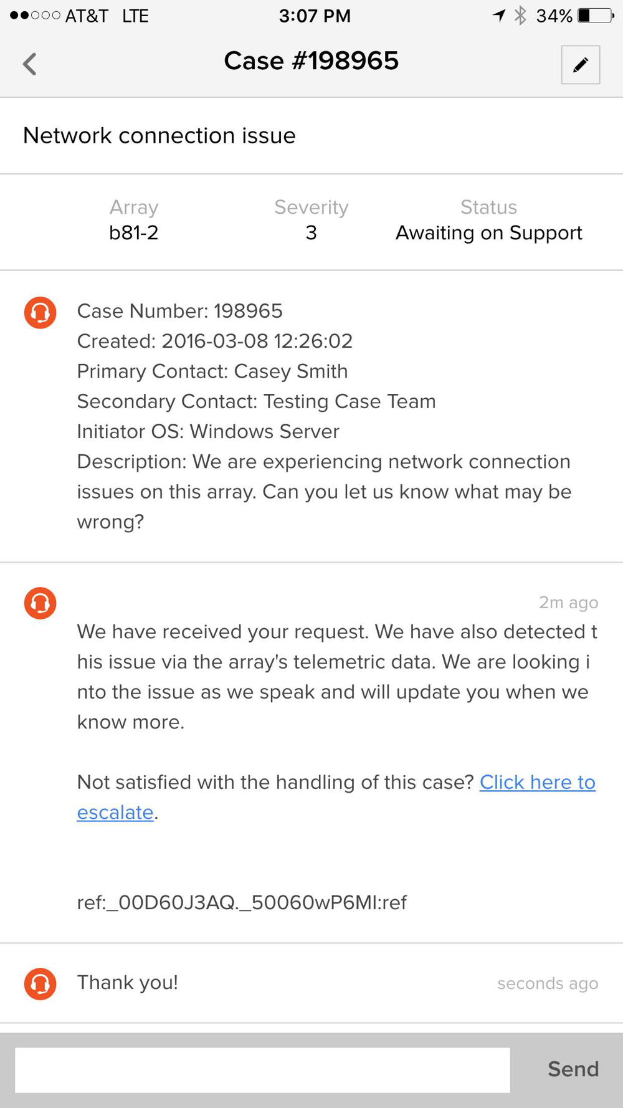Tap support avatar next to received request message
Viewport: 623px width, 1108px height.
40,603
